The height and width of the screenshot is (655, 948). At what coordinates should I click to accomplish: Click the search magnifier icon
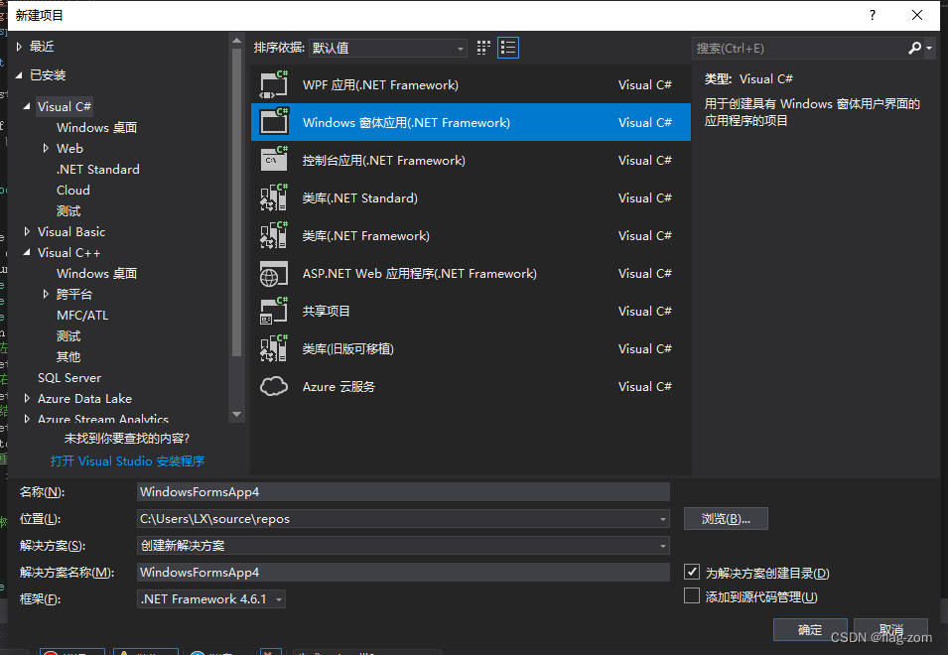(915, 48)
